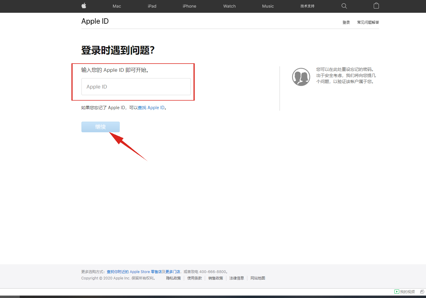Open the Watch menu item
Viewport: 426px width, 298px height.
tap(229, 6)
